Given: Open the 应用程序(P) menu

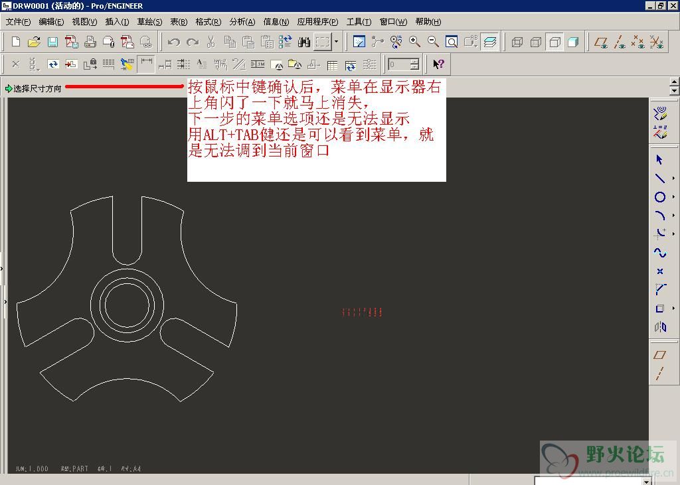Looking at the screenshot, I should 317,22.
